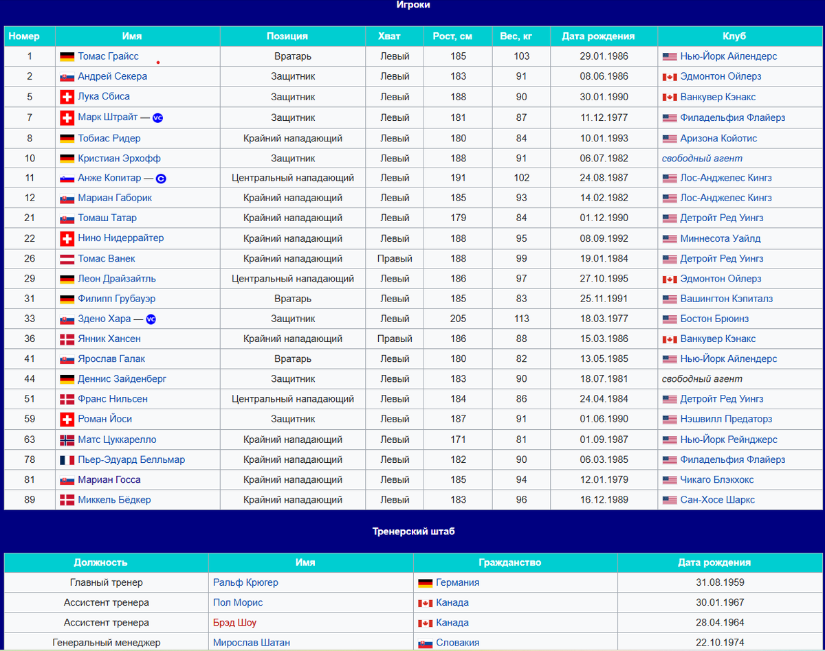Click the German flag beside Томас Грайсс
Image resolution: width=825 pixels, height=651 pixels.
[x=67, y=56]
